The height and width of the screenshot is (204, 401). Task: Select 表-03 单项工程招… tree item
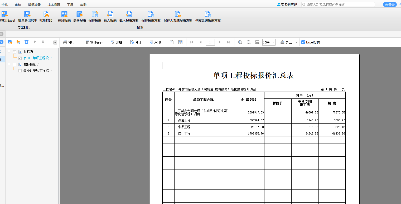[x=37, y=71]
